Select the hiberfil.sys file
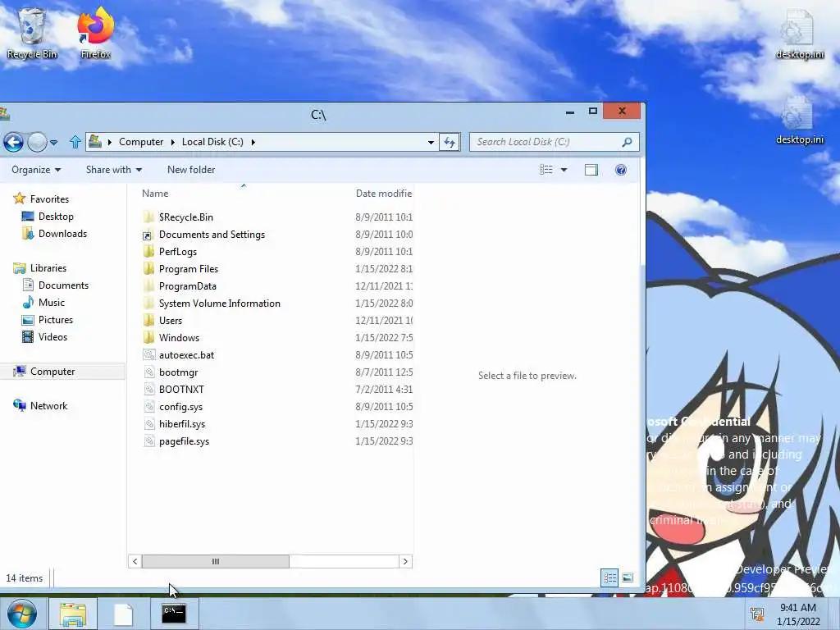This screenshot has height=630, width=840. click(181, 424)
